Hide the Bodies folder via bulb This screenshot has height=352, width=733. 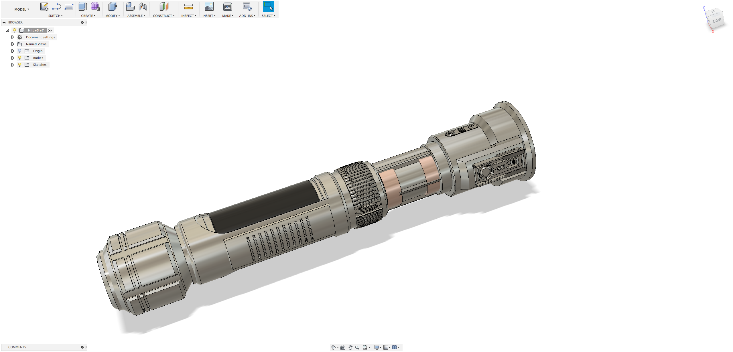[19, 58]
